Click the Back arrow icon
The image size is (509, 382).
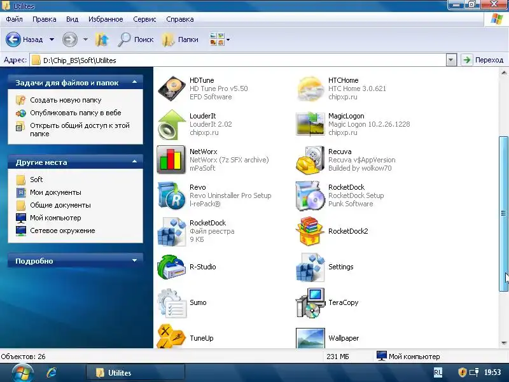click(x=13, y=39)
